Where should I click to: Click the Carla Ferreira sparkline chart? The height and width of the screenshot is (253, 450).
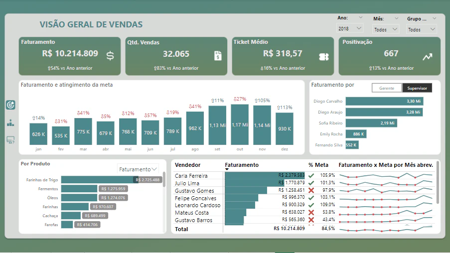pyautogui.click(x=386, y=175)
